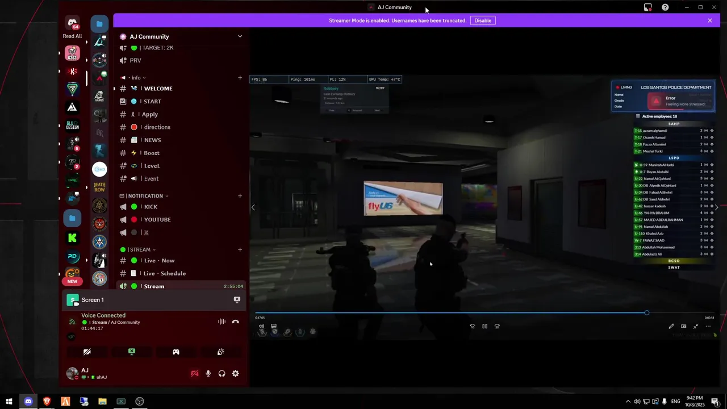
Task: Turn on camera in voice panel
Action: (x=87, y=352)
